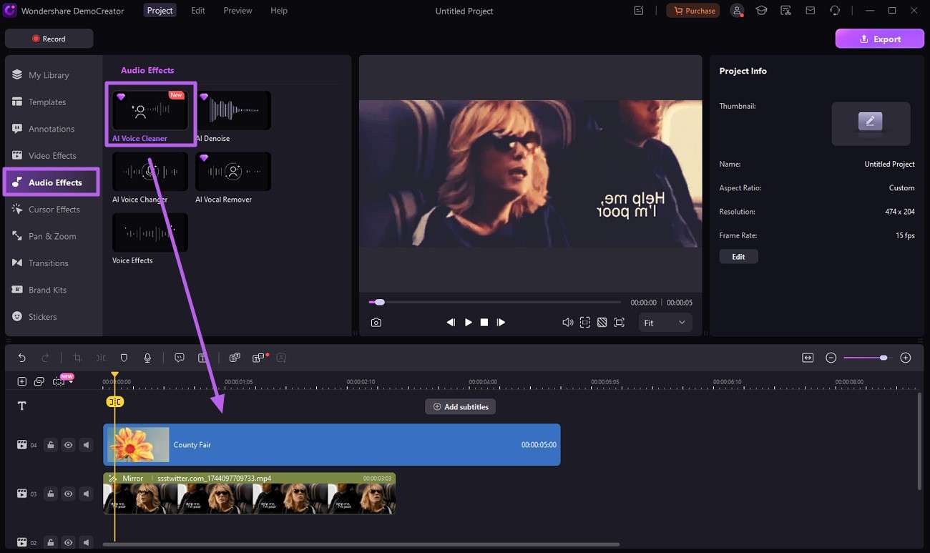Open the user account avatar icon

tap(737, 11)
